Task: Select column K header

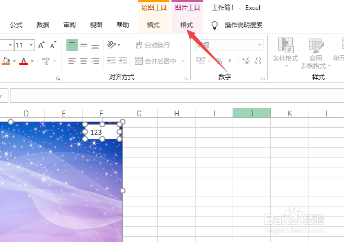Action: pos(290,113)
